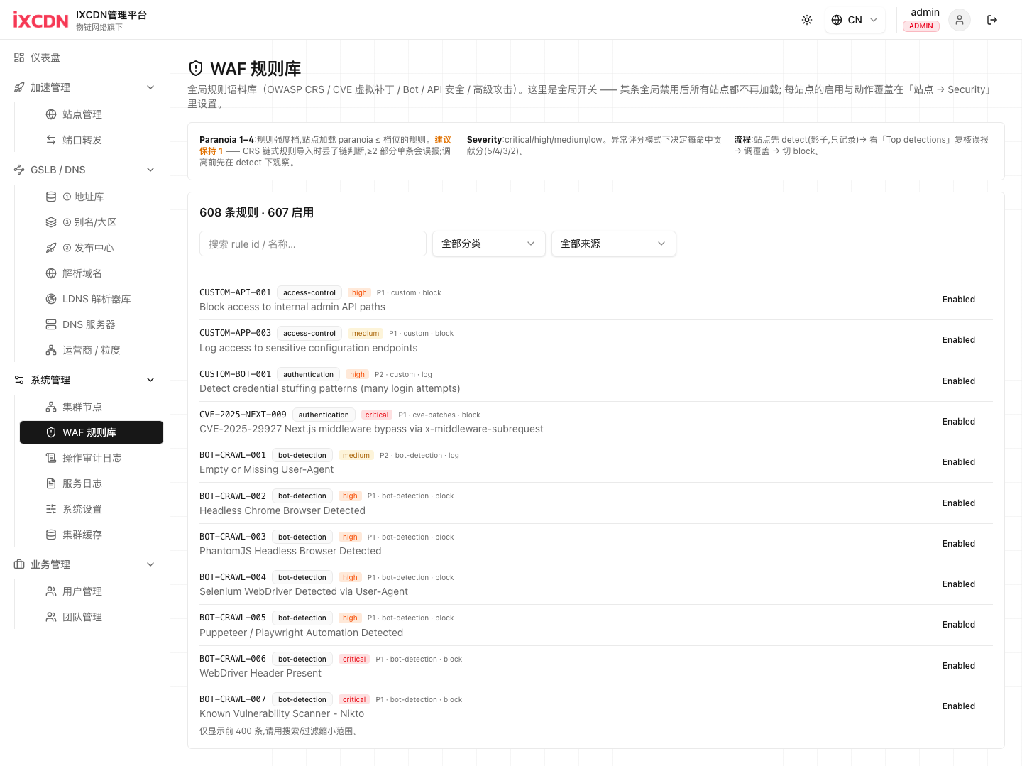Click the 系统管理 section icon
Image resolution: width=1022 pixels, height=766 pixels.
19,380
